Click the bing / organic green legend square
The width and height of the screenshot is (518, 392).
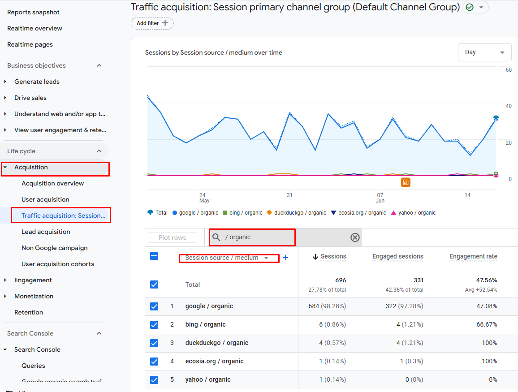(x=225, y=213)
